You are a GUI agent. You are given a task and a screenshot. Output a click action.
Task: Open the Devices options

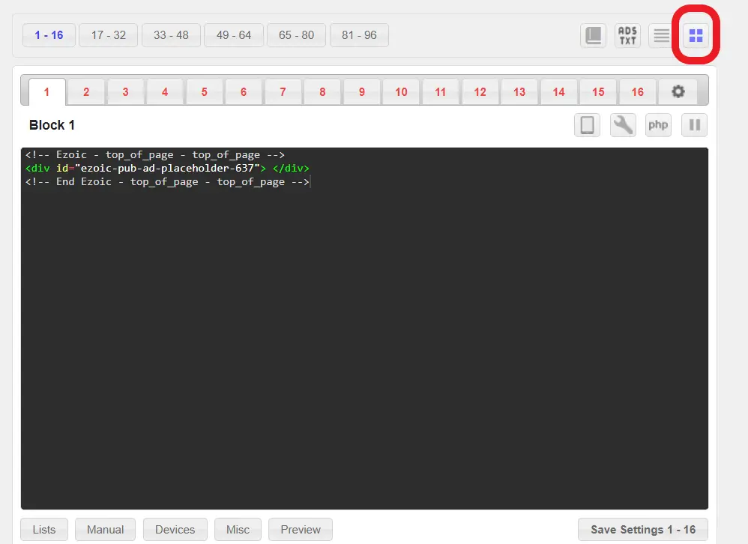[175, 530]
